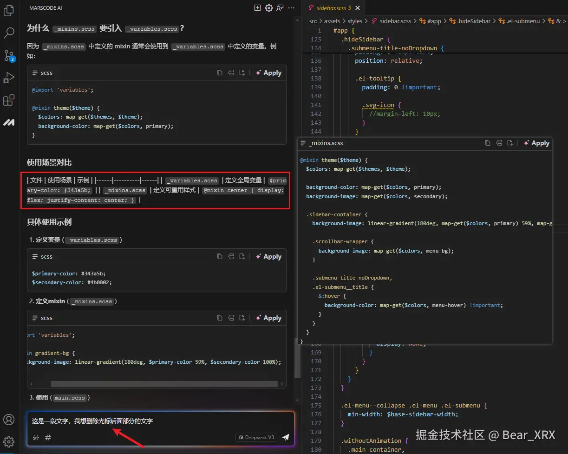Open Source Control showing 2 changes
This screenshot has height=454, width=568.
(8, 55)
